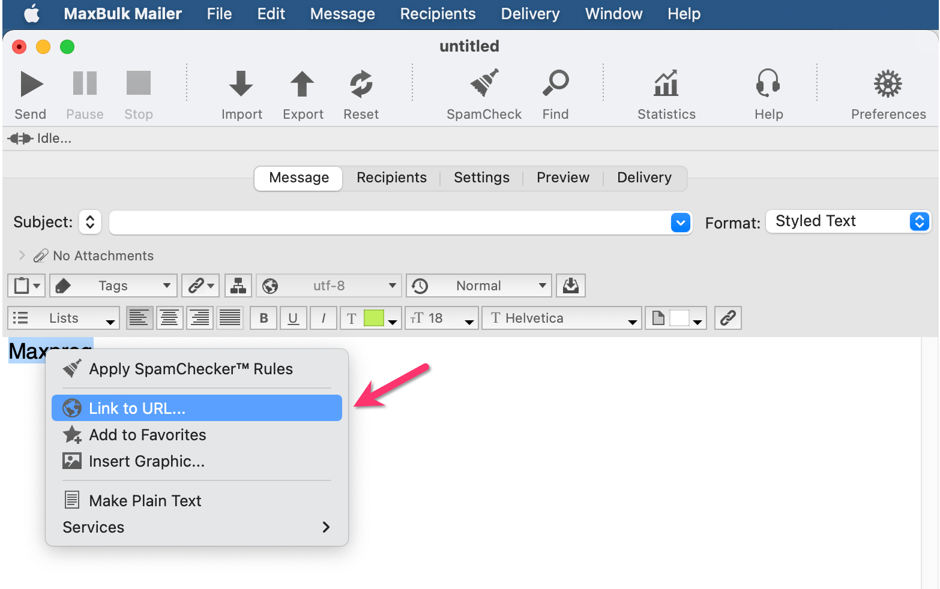This screenshot has width=940, height=589.
Task: Open the subject history dropdown arrow
Action: [x=681, y=223]
